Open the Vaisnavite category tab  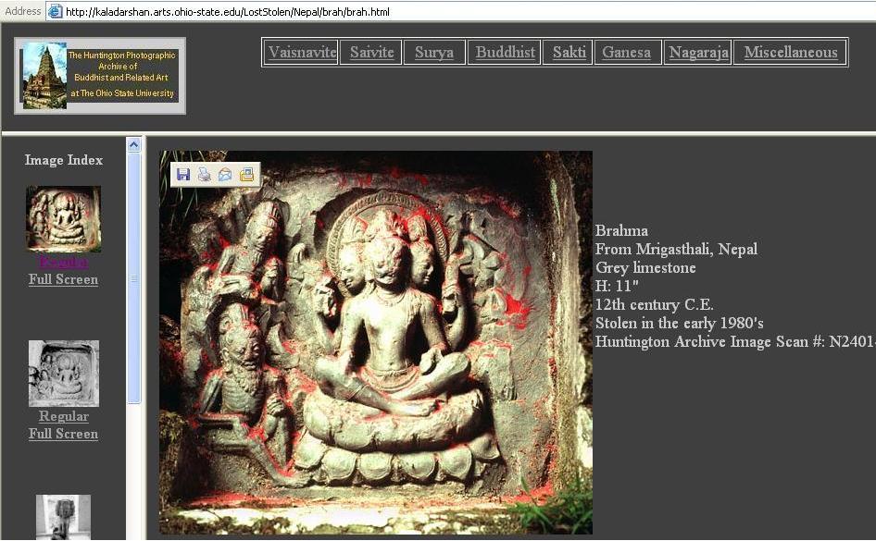[x=302, y=53]
